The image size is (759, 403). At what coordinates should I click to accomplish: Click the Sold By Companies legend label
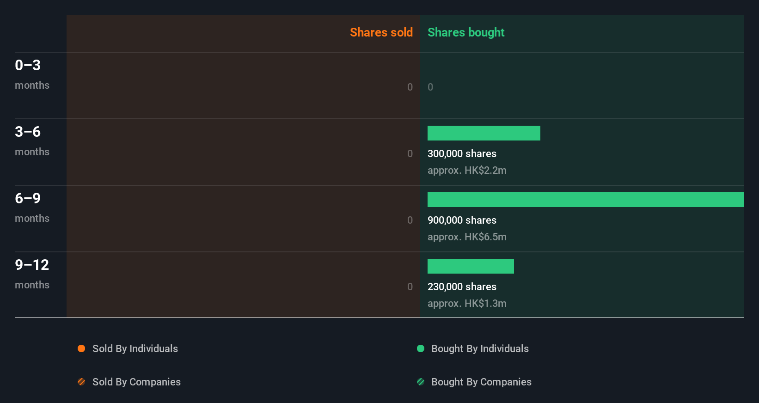pyautogui.click(x=136, y=382)
